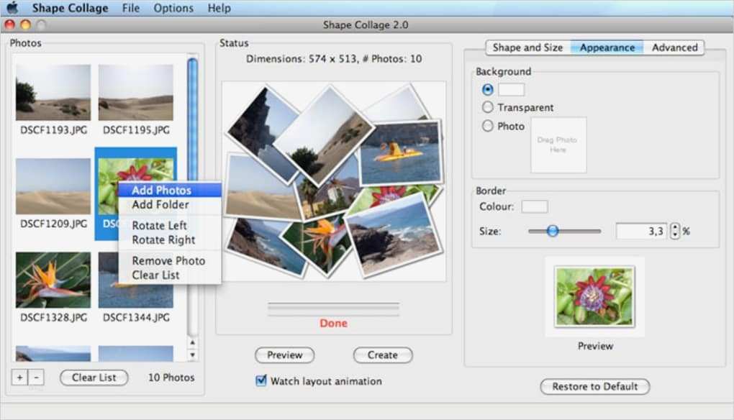The height and width of the screenshot is (420, 734).
Task: Choose Add Folder from the context menu
Action: click(x=159, y=204)
